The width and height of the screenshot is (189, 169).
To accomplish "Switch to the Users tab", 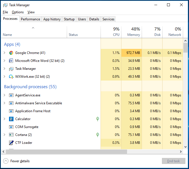I will click(x=82, y=19).
